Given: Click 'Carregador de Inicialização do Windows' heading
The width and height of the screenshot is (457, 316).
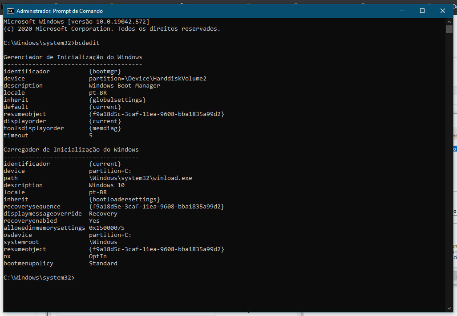Looking at the screenshot, I should click(71, 150).
